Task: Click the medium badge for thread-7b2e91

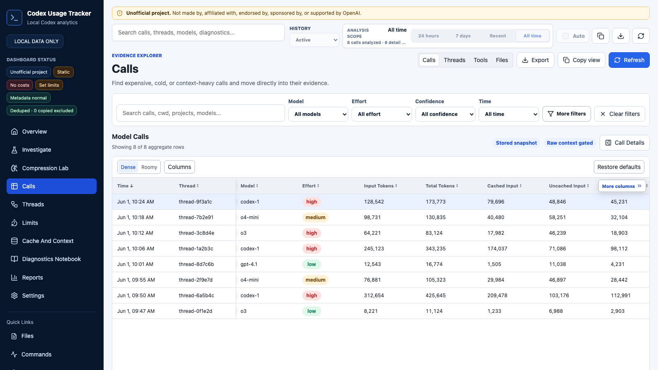Action: coord(315,217)
